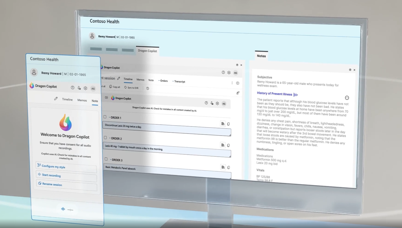Click the link icon below the split view icon
The height and width of the screenshot is (228, 402).
click(x=238, y=93)
